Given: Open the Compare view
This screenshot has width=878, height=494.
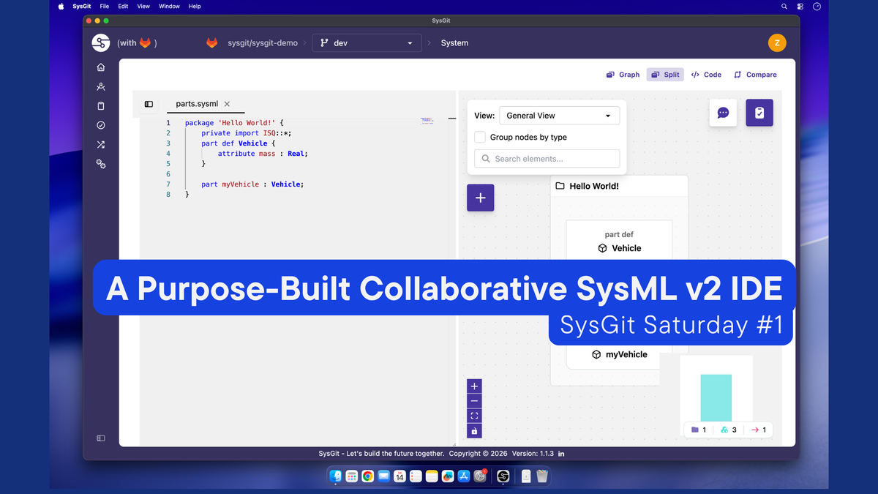Looking at the screenshot, I should (755, 74).
